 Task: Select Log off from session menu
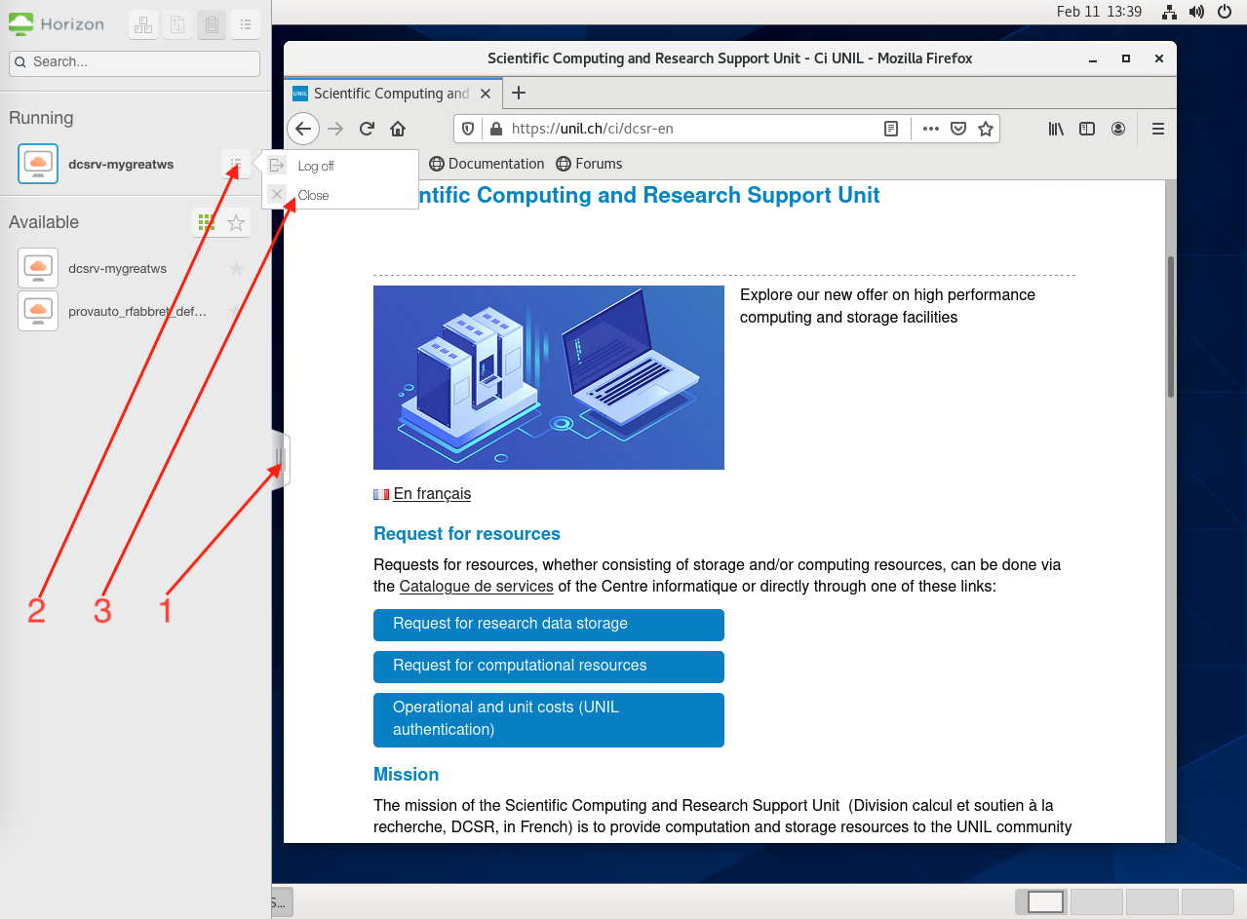point(316,167)
